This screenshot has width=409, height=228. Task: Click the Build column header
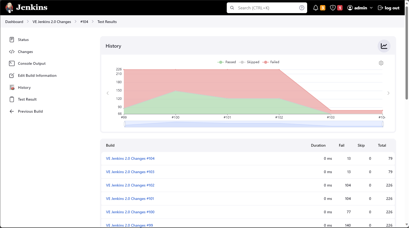coord(110,145)
